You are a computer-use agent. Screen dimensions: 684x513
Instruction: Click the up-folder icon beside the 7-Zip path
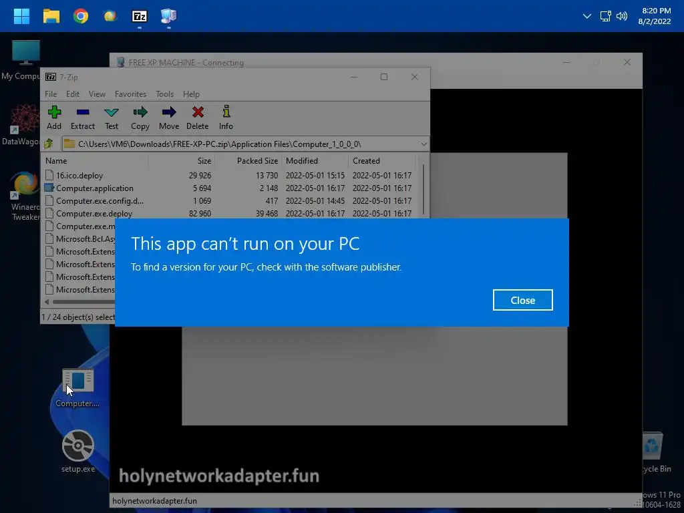tap(48, 144)
